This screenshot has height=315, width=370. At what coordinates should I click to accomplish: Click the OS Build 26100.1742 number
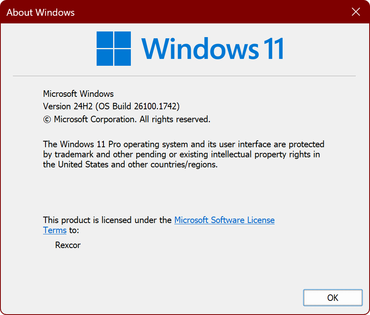tap(157, 106)
